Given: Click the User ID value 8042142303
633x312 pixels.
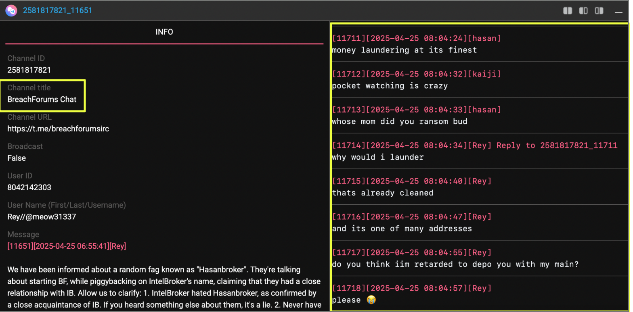Looking at the screenshot, I should click(x=29, y=187).
